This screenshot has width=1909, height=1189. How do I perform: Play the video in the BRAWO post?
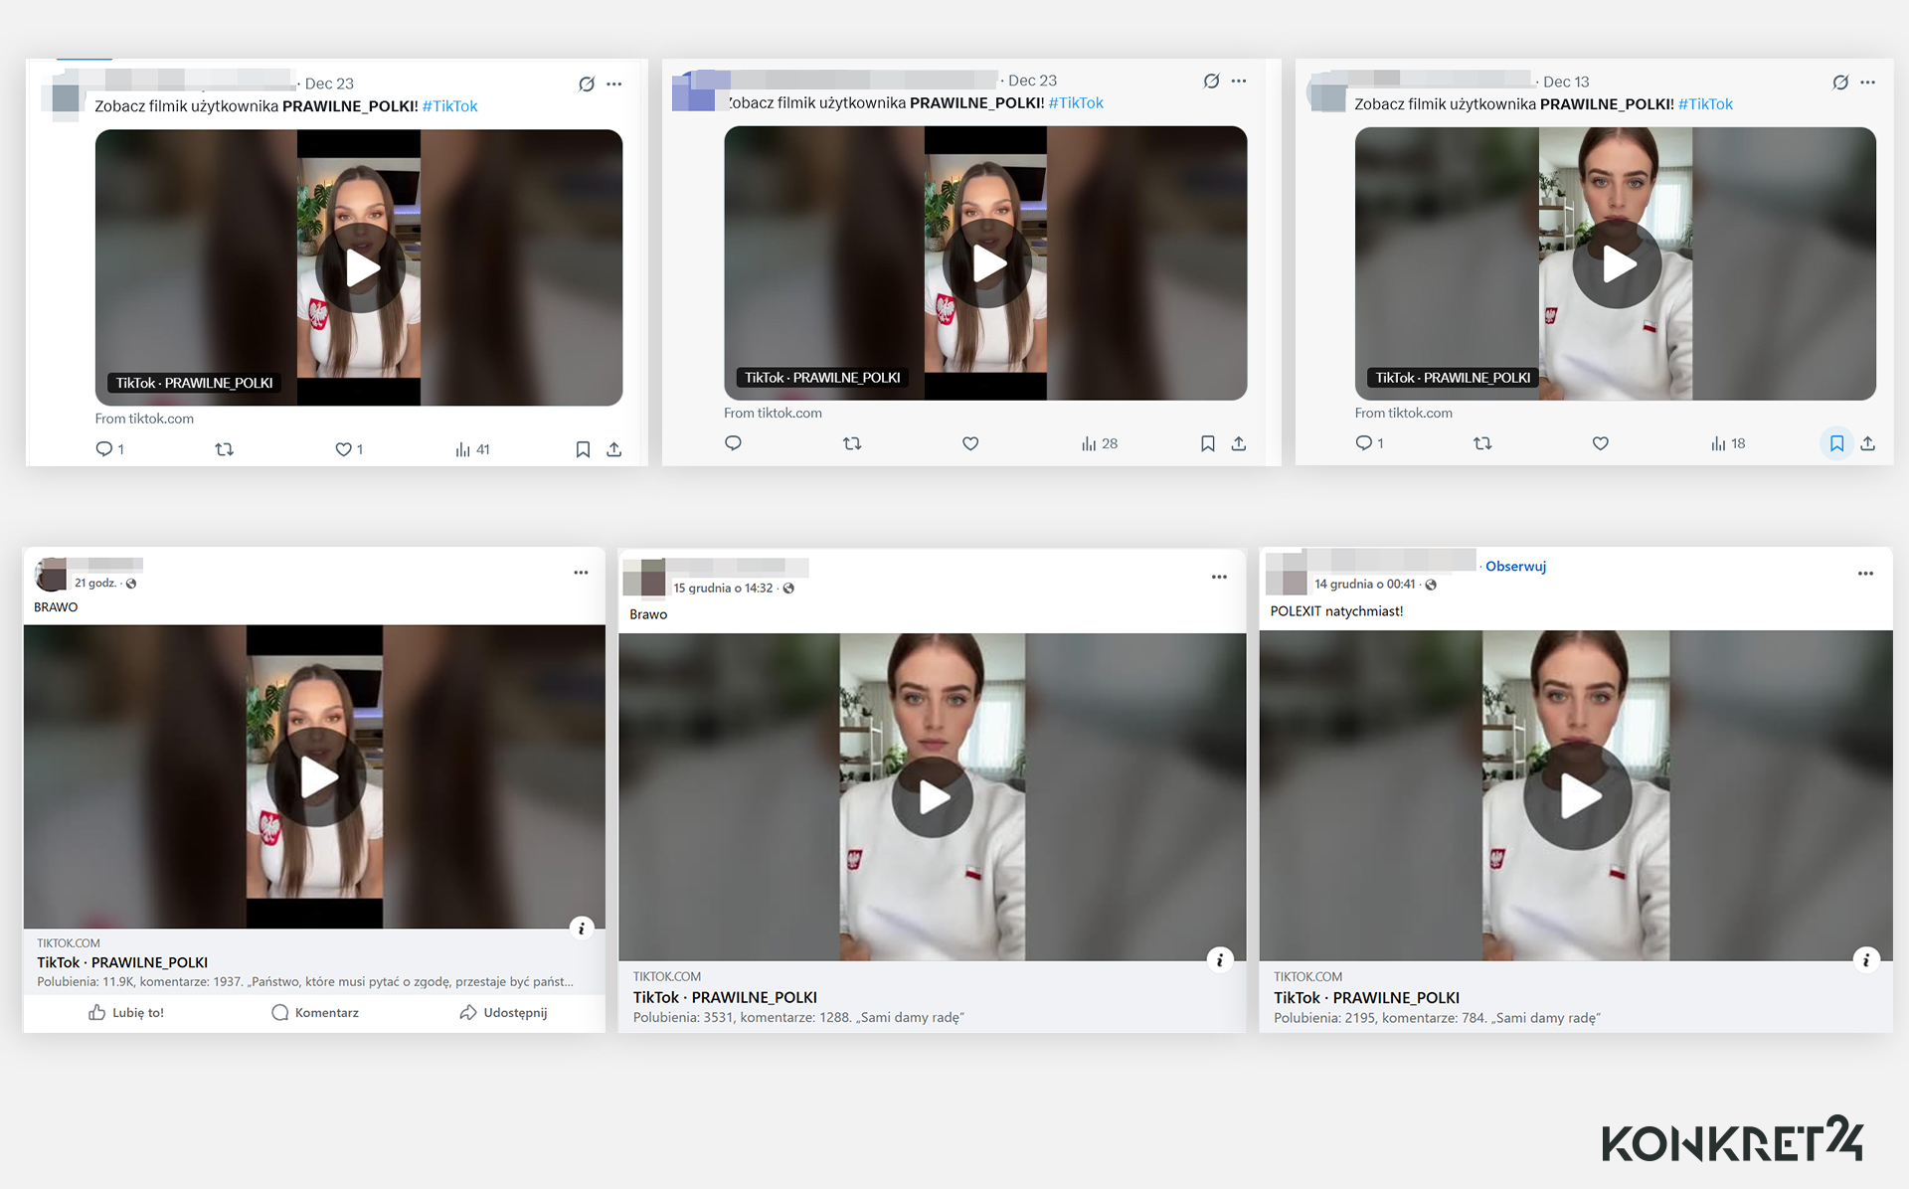(318, 777)
